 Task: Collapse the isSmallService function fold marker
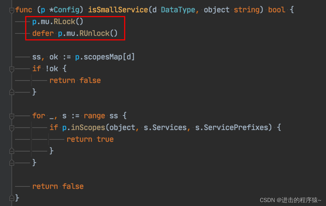coord(12,10)
